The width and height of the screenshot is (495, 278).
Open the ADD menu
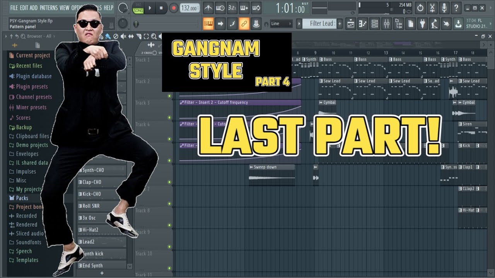point(34,8)
